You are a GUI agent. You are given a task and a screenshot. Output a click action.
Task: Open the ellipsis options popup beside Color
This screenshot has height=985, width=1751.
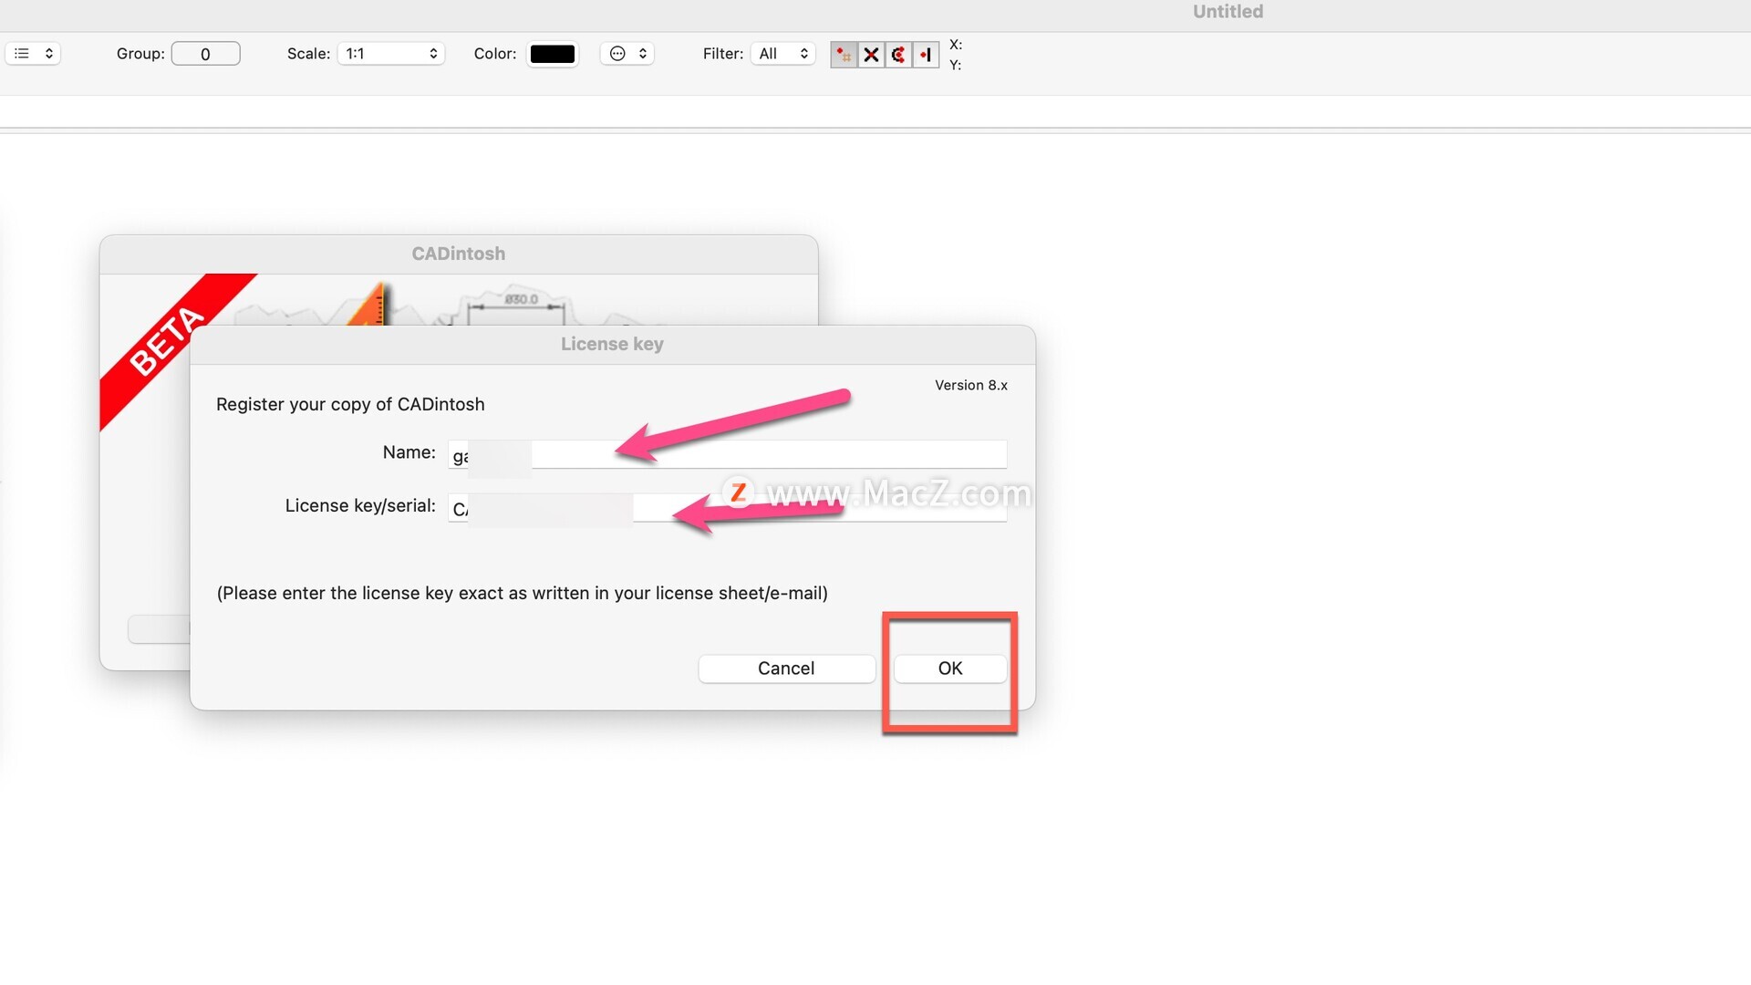click(627, 54)
